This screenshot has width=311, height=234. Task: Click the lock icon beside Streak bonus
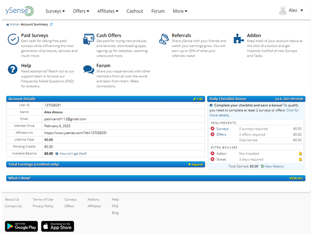point(301,159)
